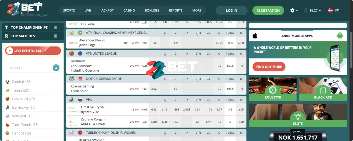Click the Turkey flag icon in Women championship

click(80, 133)
